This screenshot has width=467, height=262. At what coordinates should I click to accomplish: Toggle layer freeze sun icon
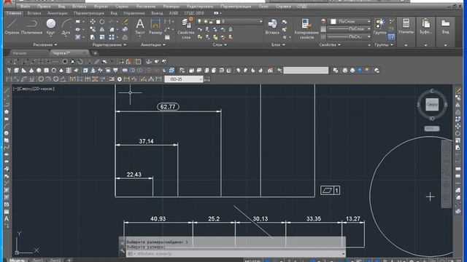coord(205,21)
